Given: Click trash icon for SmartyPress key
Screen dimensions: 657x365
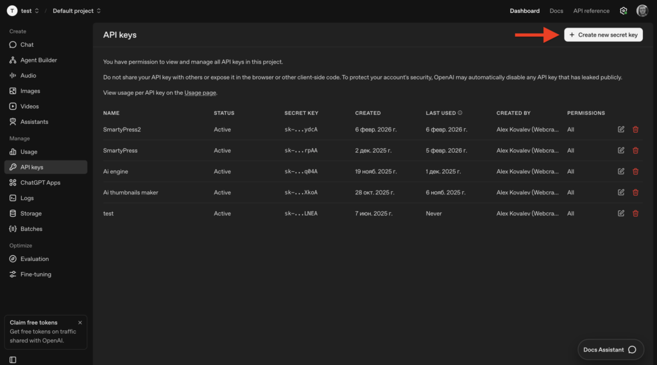Looking at the screenshot, I should pos(636,151).
